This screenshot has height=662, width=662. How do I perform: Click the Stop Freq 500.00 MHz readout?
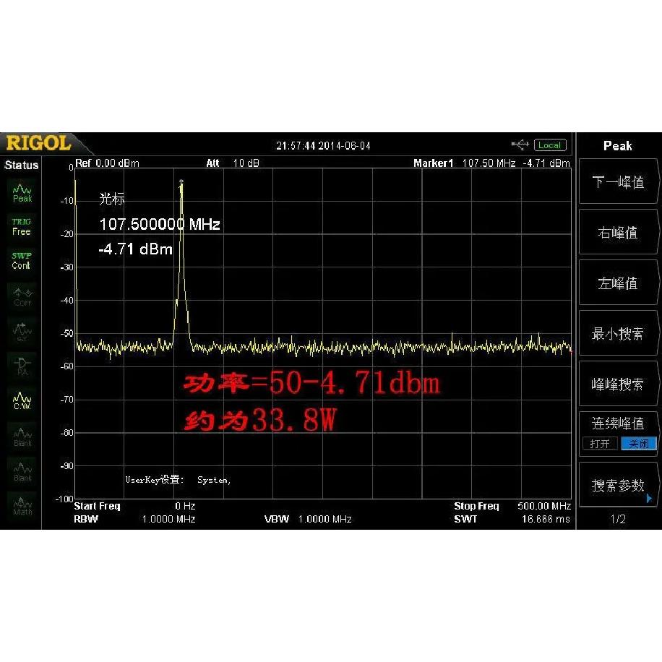point(512,506)
